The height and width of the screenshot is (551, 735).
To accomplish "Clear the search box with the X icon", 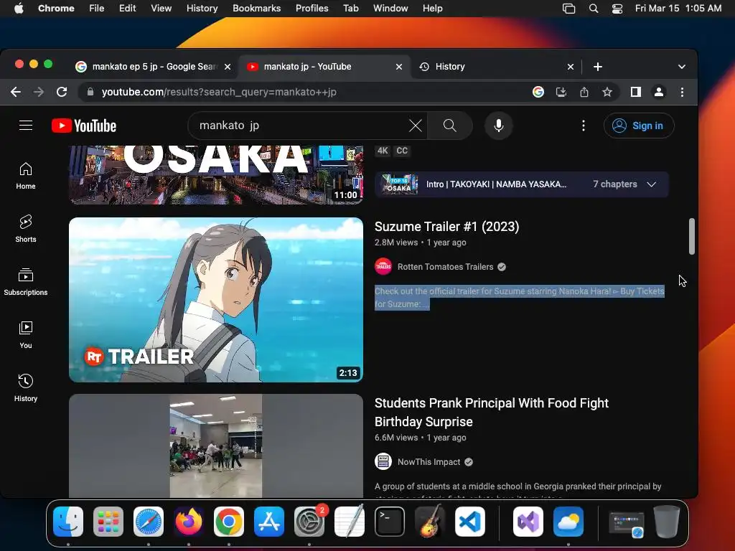I will 416,126.
